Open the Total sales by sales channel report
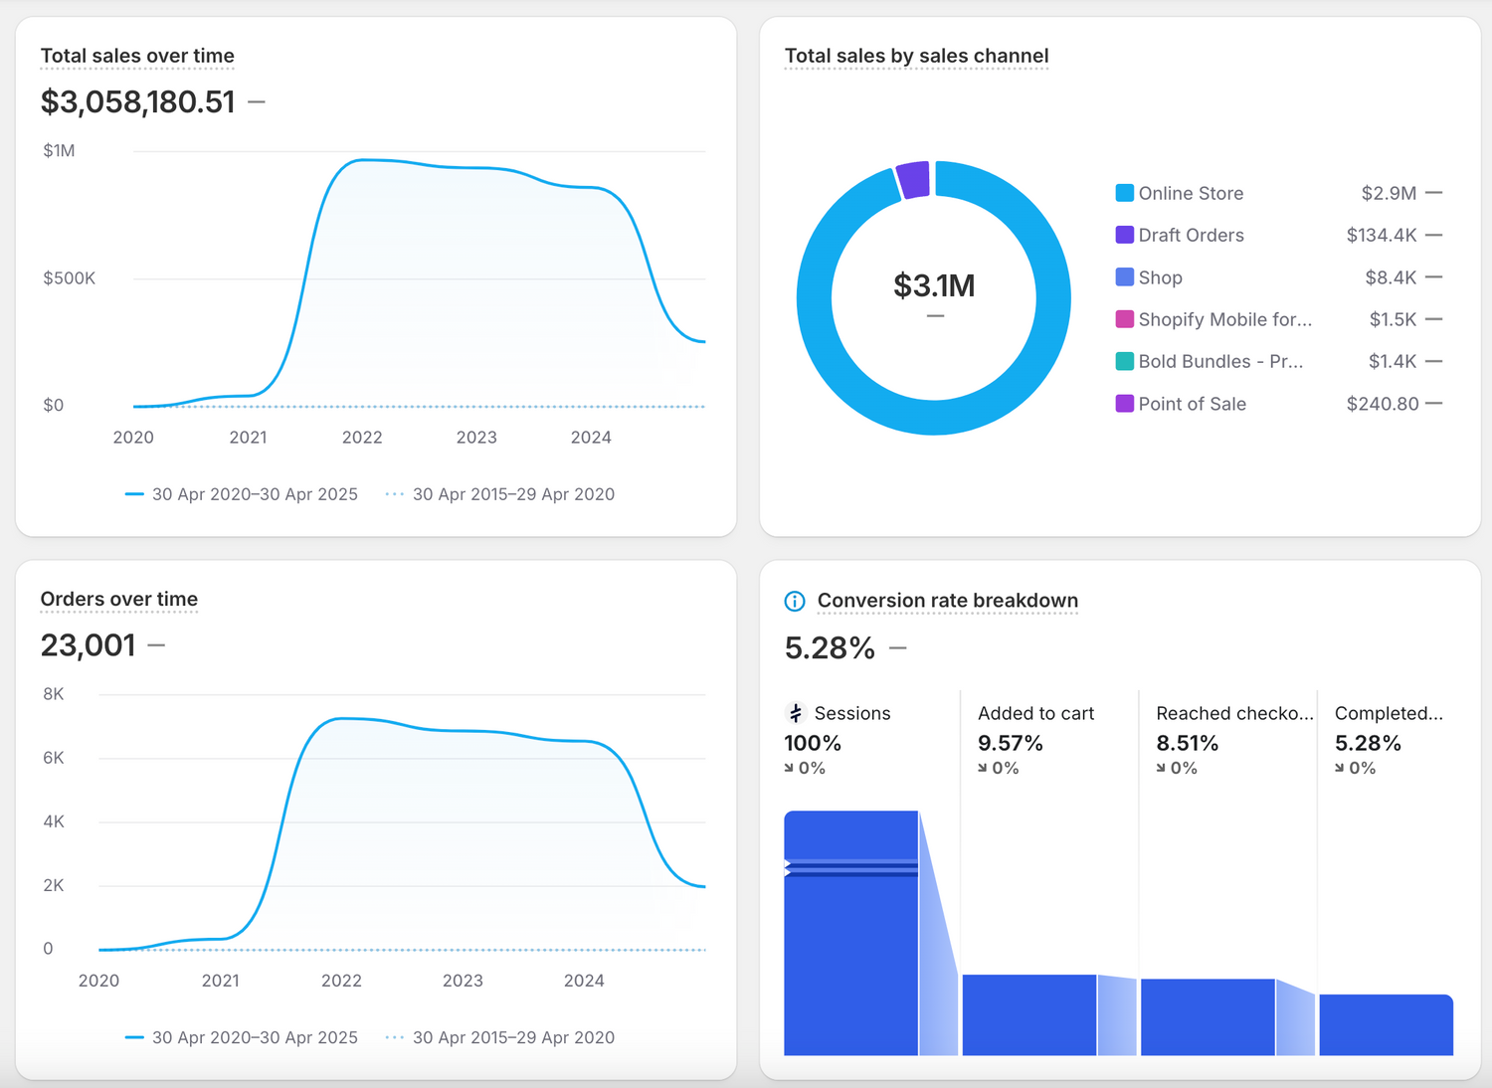This screenshot has height=1088, width=1492. [x=916, y=56]
